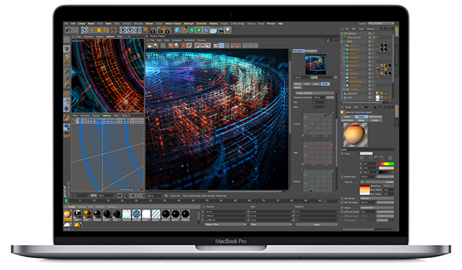
Task: Open Compare menu in Picture Viewer
Action: coord(176,40)
